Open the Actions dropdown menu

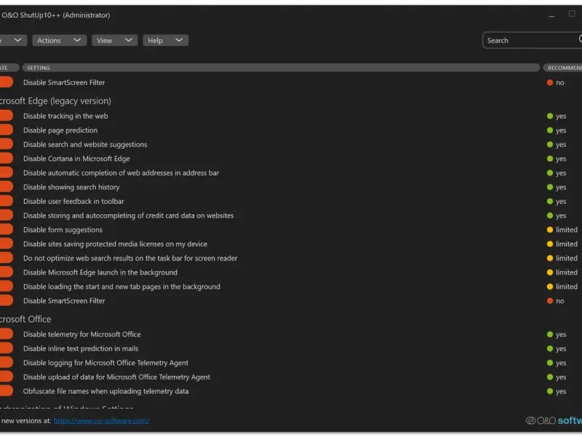pos(59,40)
